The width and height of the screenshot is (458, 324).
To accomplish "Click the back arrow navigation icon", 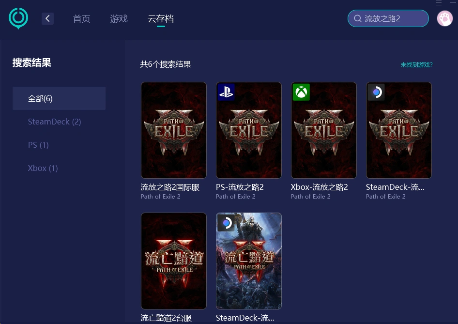I will (47, 18).
